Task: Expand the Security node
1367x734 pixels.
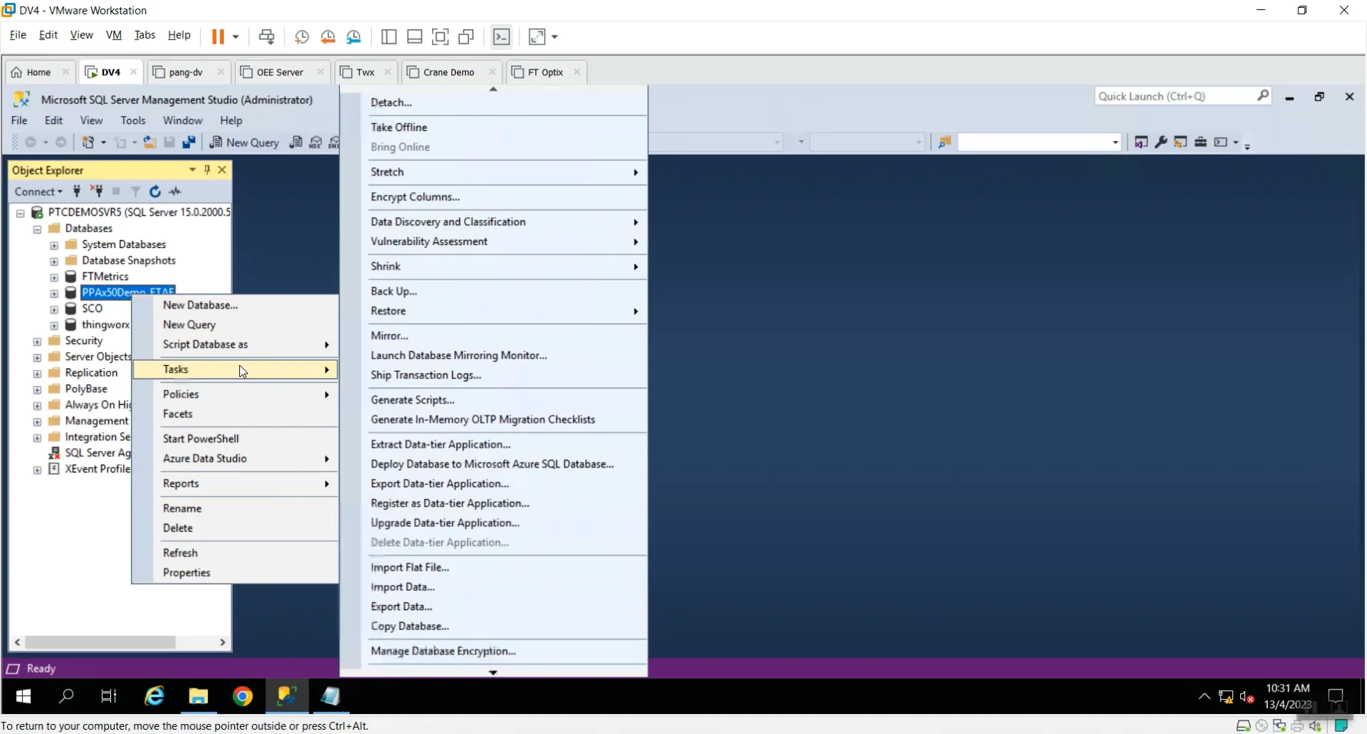Action: click(37, 341)
